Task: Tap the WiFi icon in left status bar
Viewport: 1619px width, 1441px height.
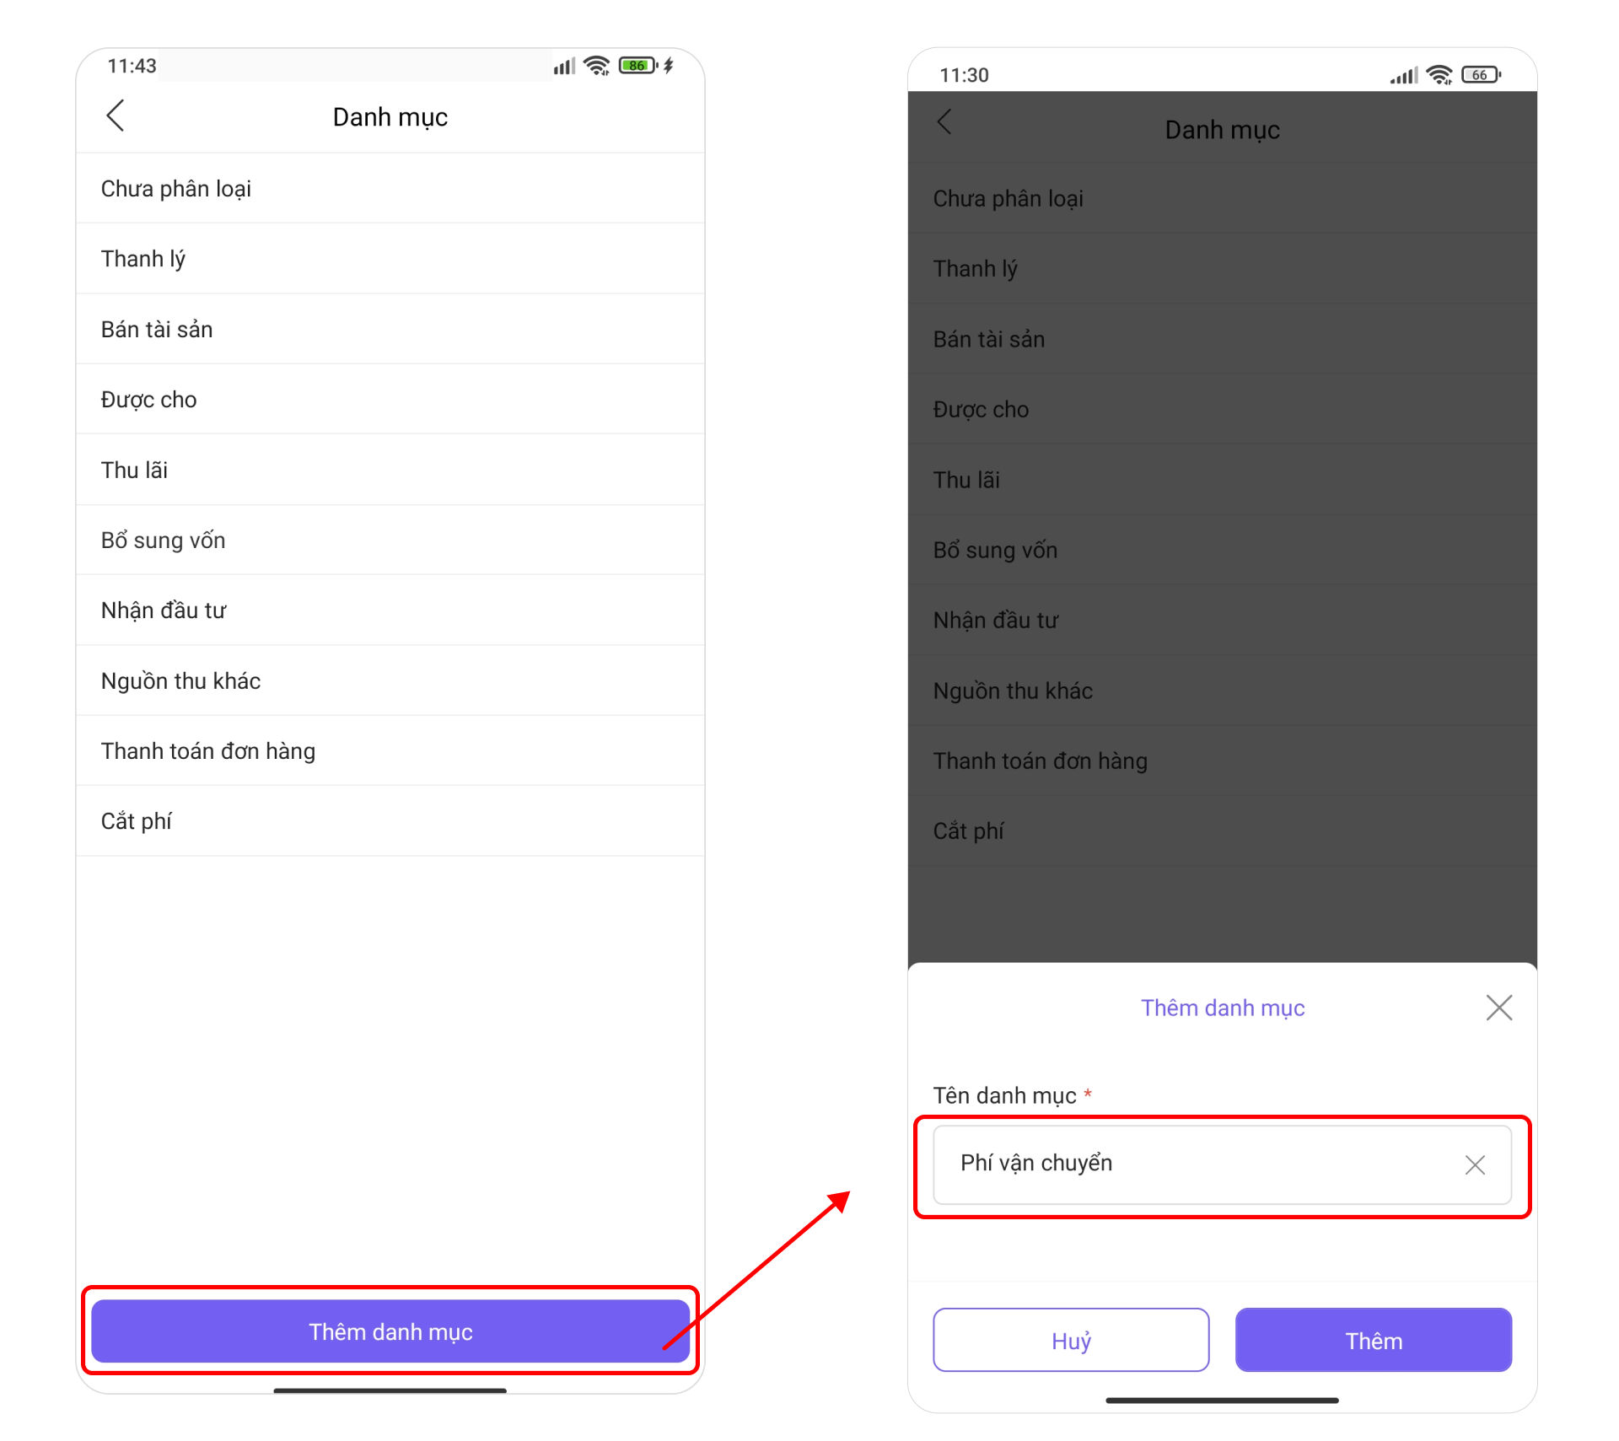Action: pyautogui.click(x=597, y=66)
